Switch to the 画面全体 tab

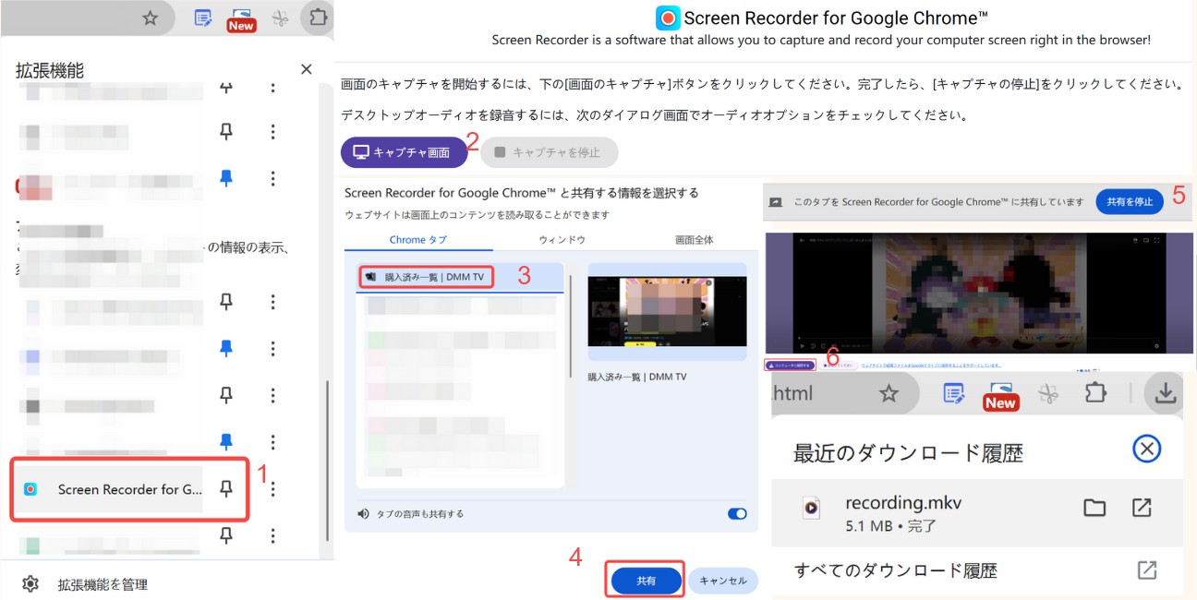point(694,240)
